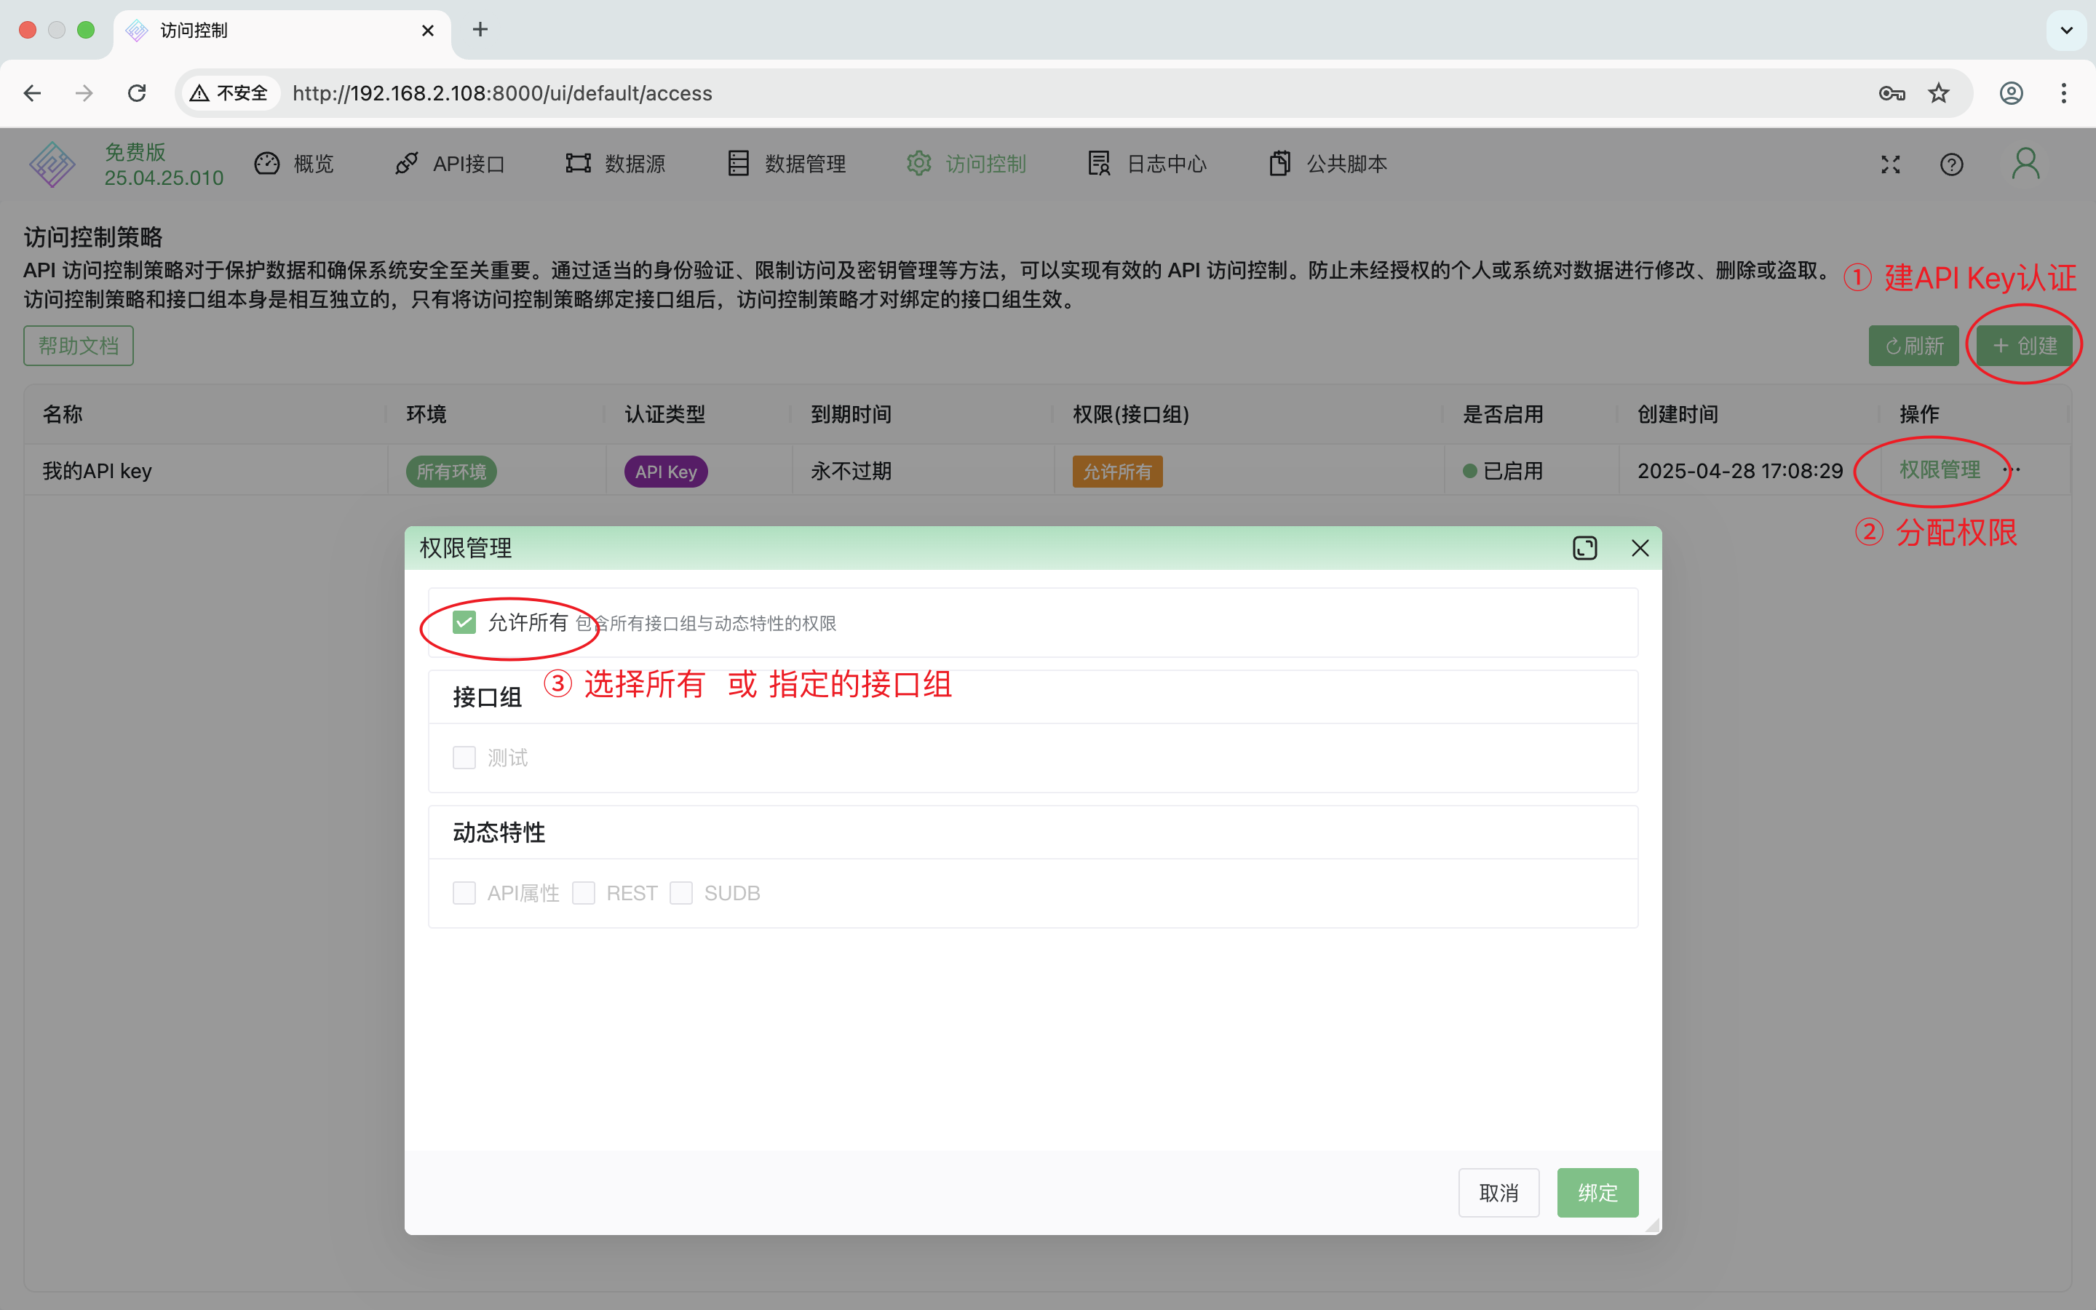The image size is (2096, 1310).
Task: Open the browser profile chevron menu
Action: (2067, 31)
